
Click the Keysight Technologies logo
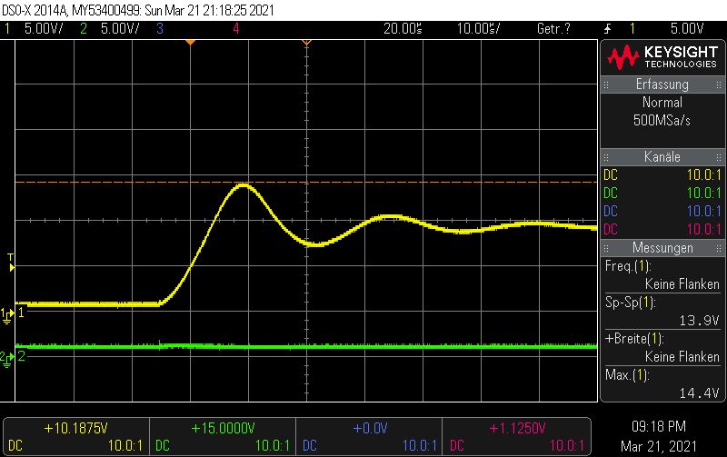[662, 57]
